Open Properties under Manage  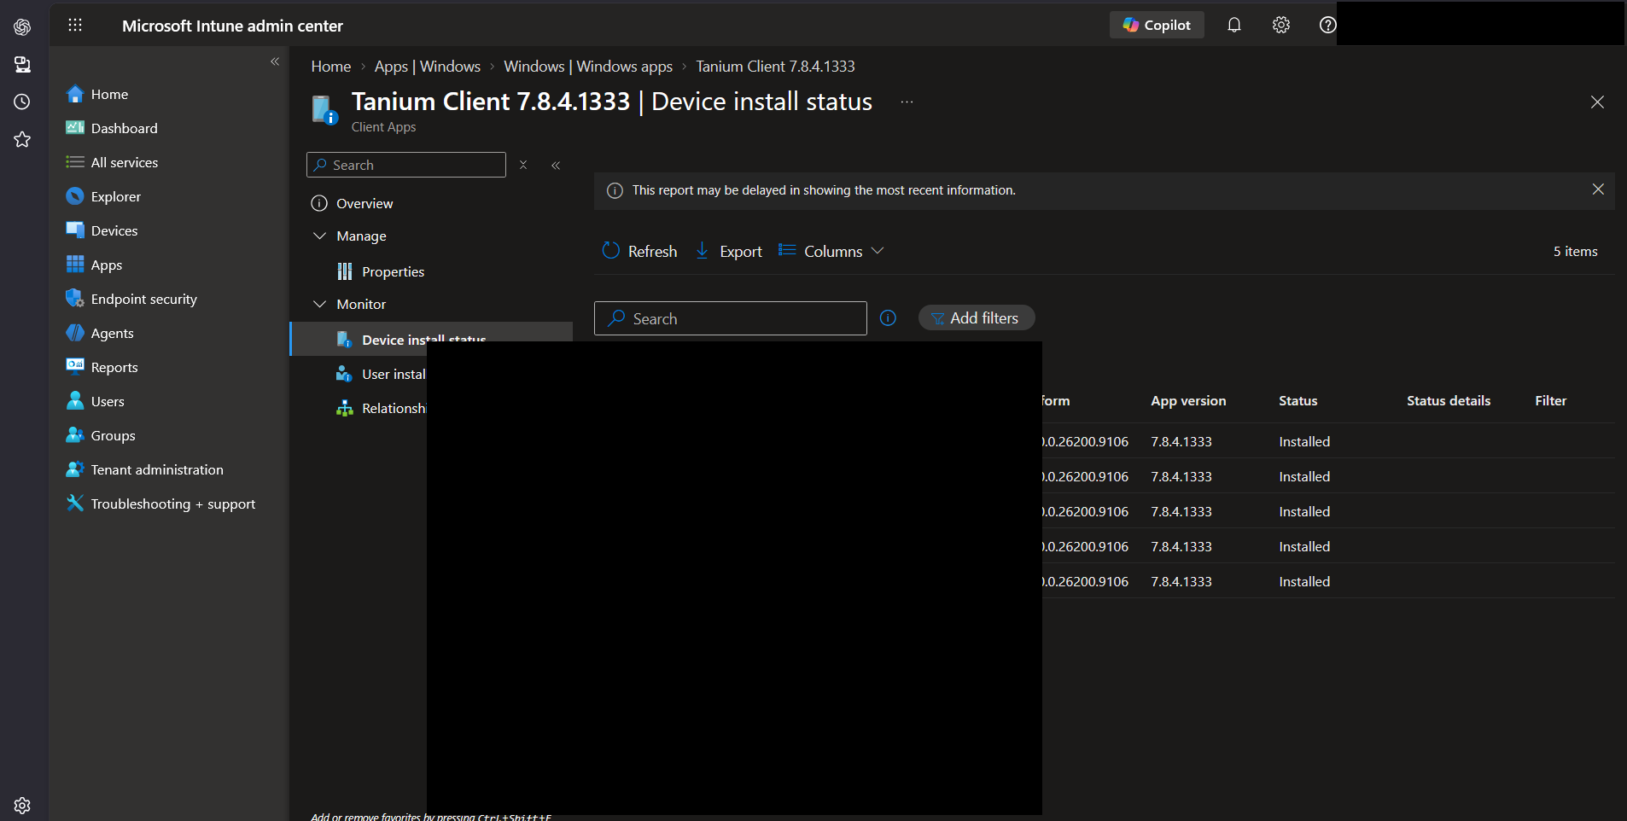click(393, 271)
